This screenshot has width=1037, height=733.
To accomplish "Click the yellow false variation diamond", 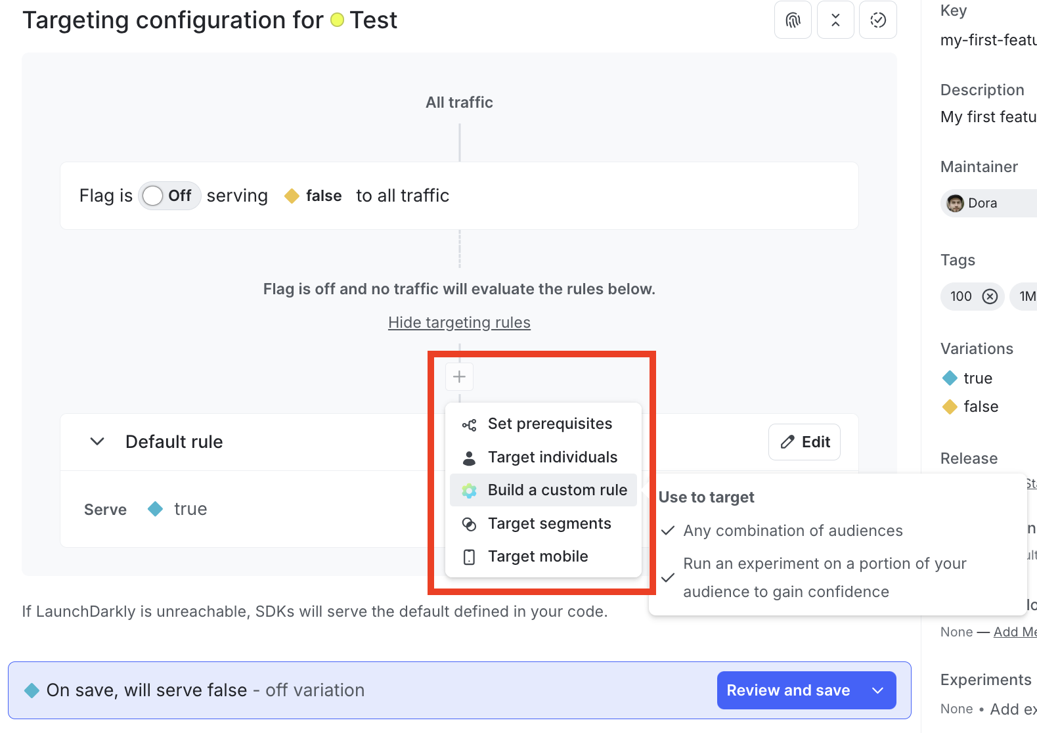I will pos(950,407).
